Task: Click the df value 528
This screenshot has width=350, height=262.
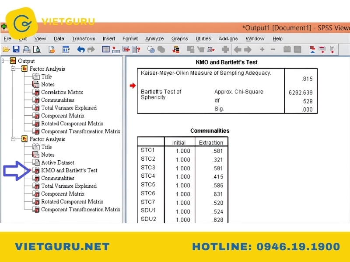Action: point(308,101)
